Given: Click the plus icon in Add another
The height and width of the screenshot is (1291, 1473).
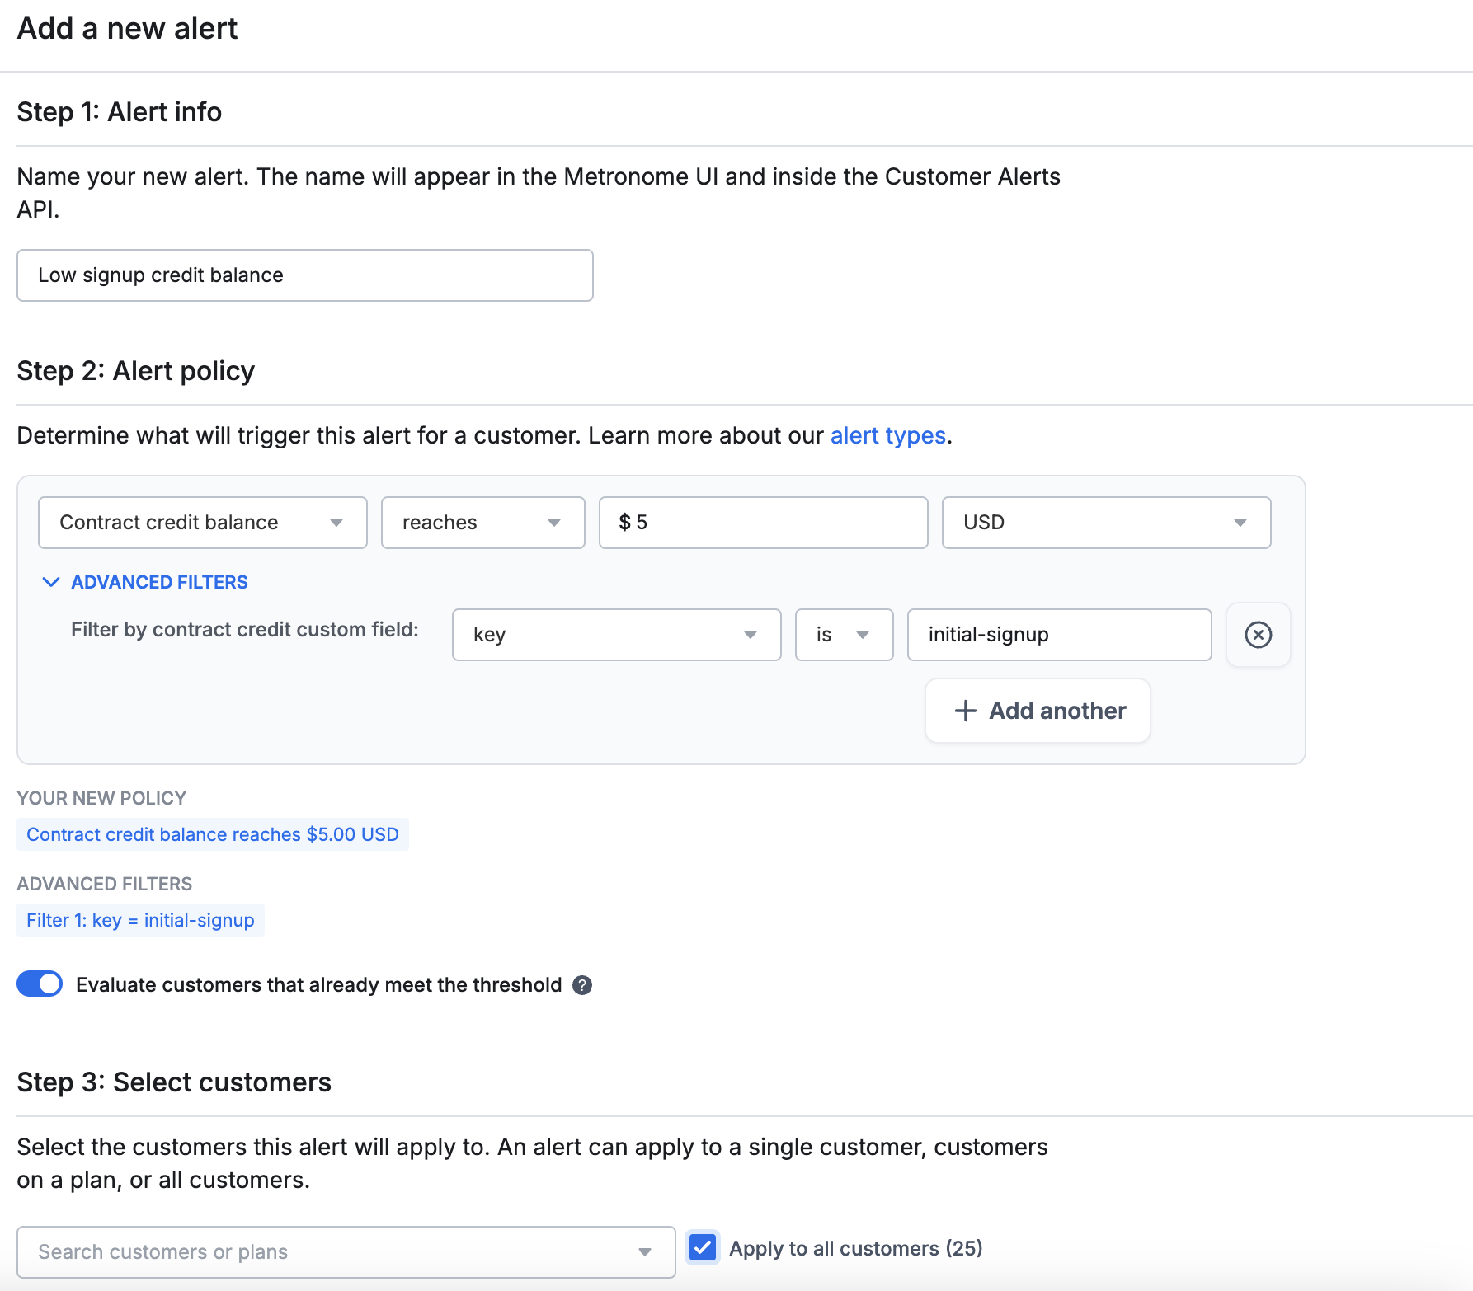Looking at the screenshot, I should pyautogui.click(x=965, y=711).
